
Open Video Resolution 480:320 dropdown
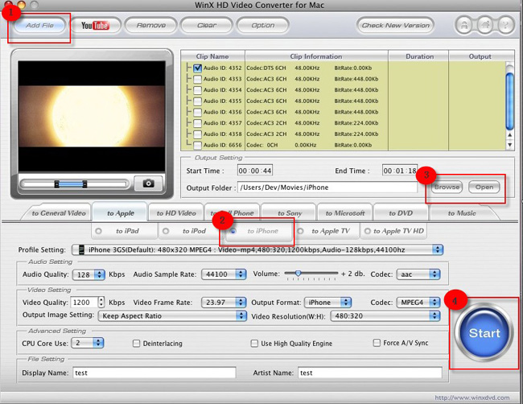[x=385, y=316]
